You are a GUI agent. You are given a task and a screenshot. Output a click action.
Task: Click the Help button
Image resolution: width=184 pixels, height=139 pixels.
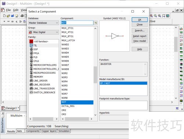pos(139,49)
